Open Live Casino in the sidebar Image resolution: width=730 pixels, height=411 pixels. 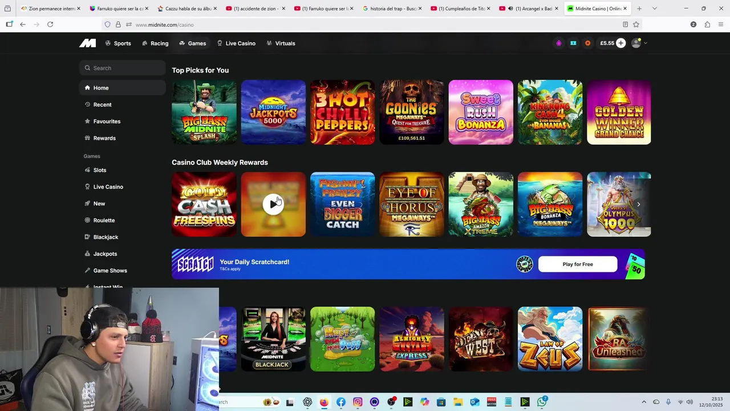point(122,187)
